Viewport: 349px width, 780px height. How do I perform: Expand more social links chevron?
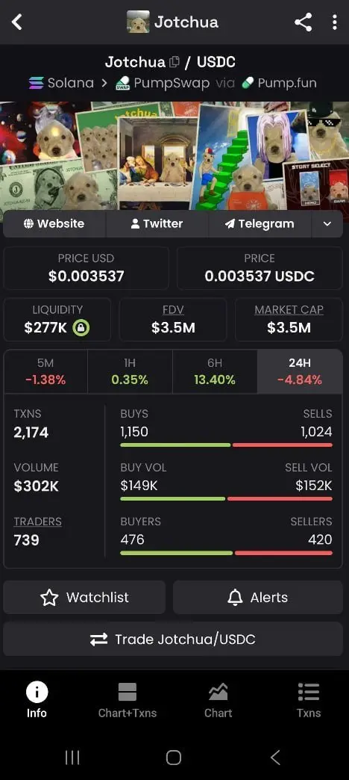pos(327,224)
